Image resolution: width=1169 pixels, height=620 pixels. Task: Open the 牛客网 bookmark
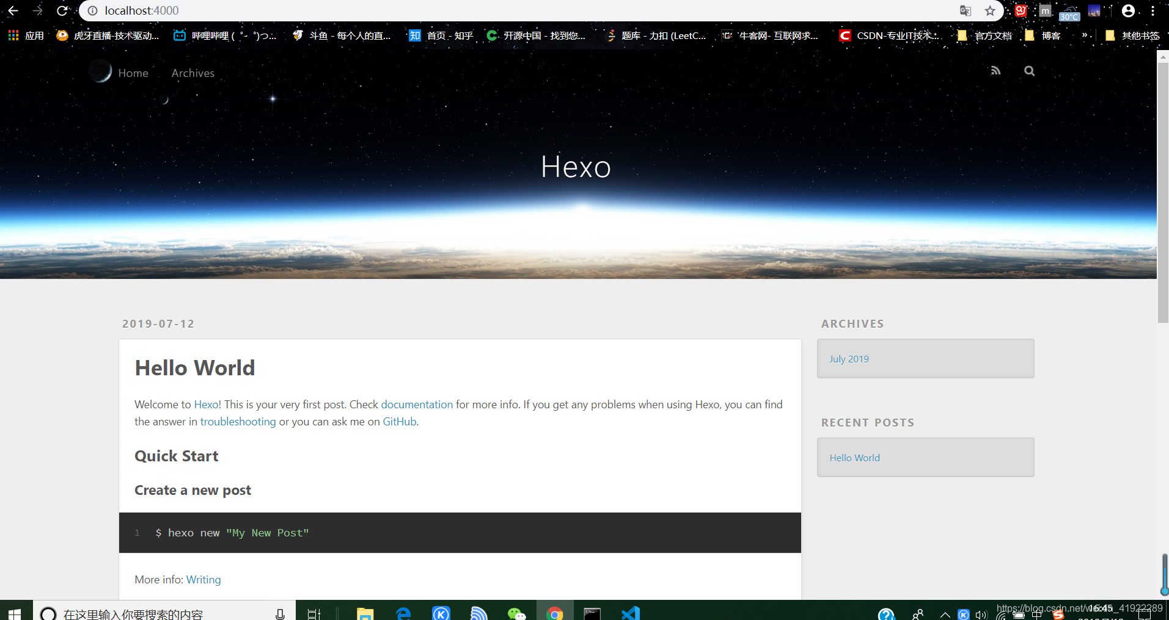pyautogui.click(x=770, y=35)
